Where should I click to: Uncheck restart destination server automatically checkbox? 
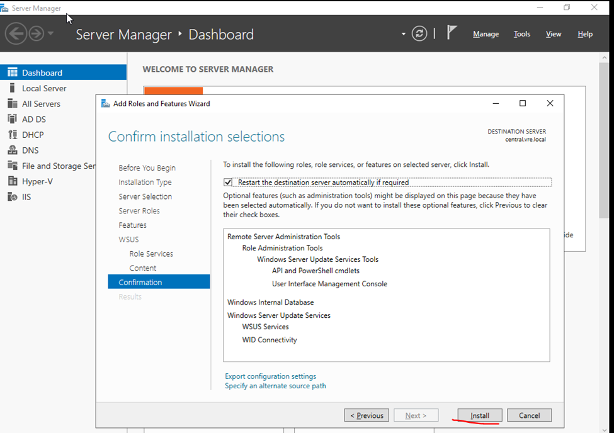point(228,183)
